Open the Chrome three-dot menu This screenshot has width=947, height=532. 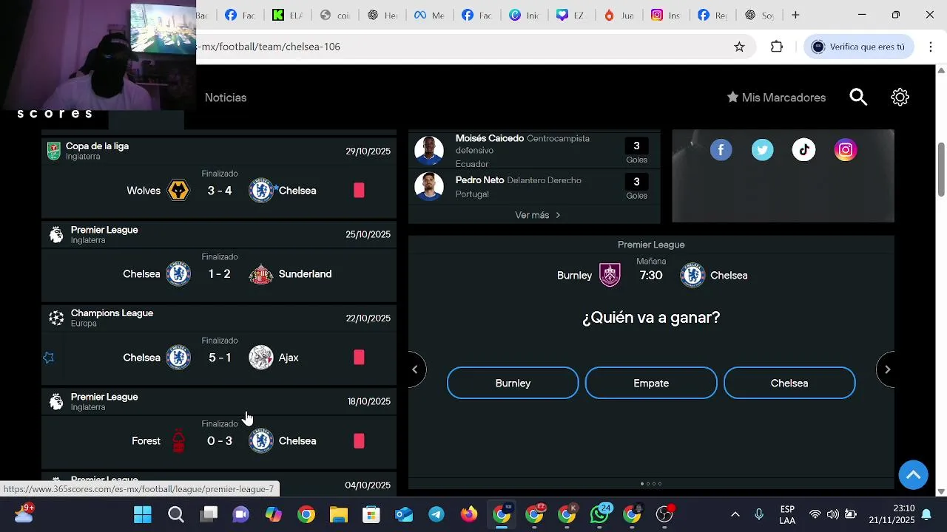point(931,47)
